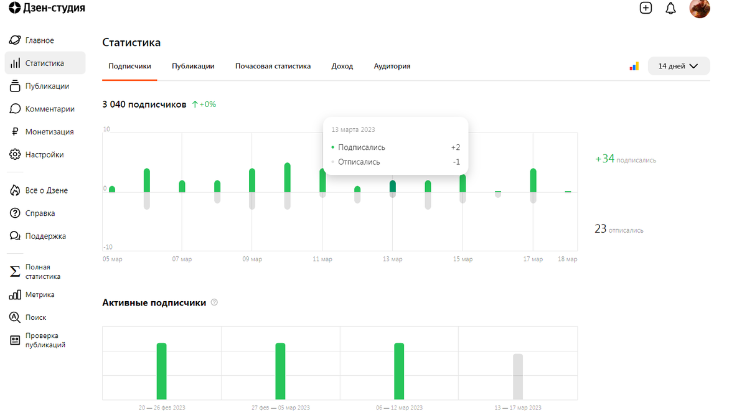This screenshot has width=747, height=420.
Task: Click the Дзен-студия logo icon
Action: click(x=14, y=8)
